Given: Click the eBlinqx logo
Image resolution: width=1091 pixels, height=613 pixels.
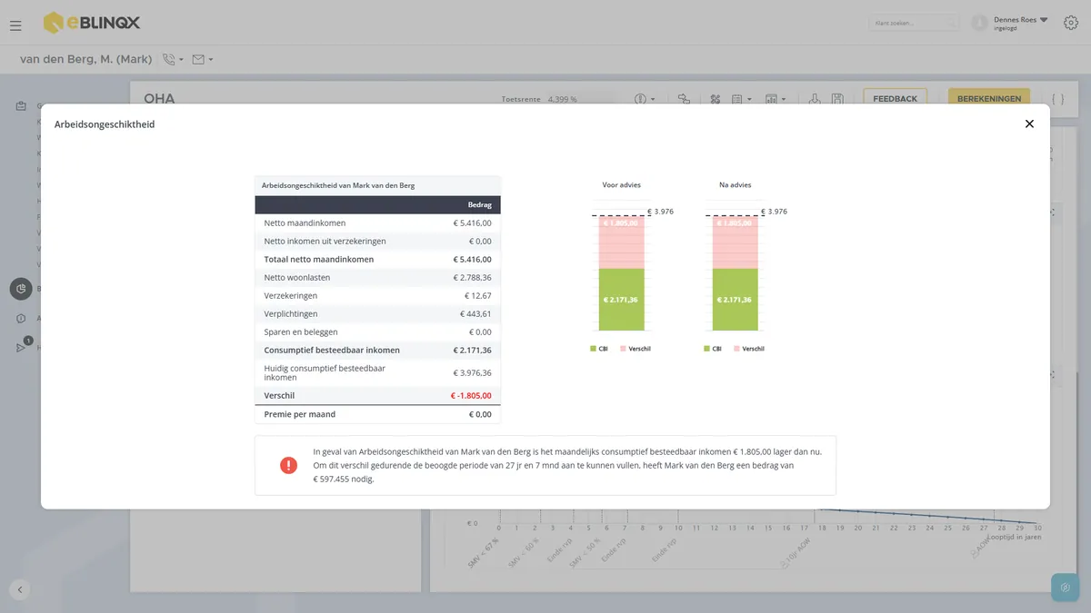Looking at the screenshot, I should click(x=92, y=23).
